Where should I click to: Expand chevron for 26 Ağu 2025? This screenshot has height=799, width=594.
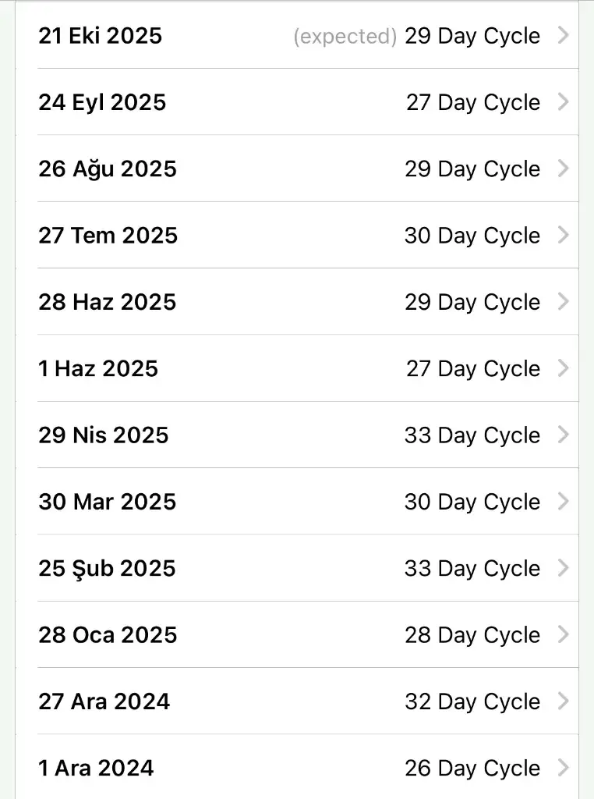coord(564,169)
